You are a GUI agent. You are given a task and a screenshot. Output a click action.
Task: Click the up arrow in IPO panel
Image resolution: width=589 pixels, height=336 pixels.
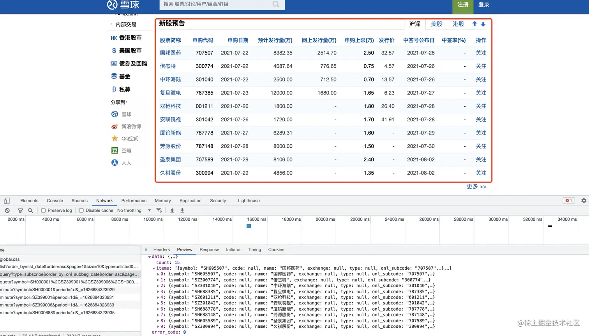(x=474, y=24)
